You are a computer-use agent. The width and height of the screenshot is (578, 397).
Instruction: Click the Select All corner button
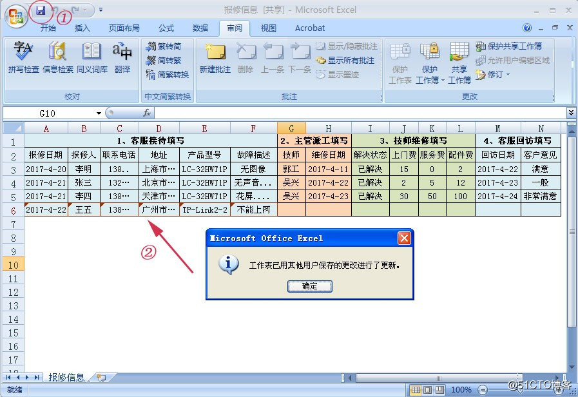pyautogui.click(x=14, y=128)
